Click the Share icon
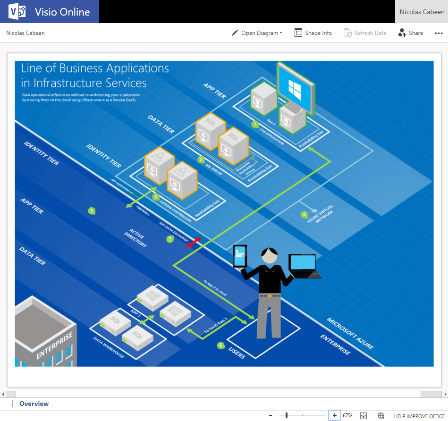The height and width of the screenshot is (421, 448). [402, 33]
